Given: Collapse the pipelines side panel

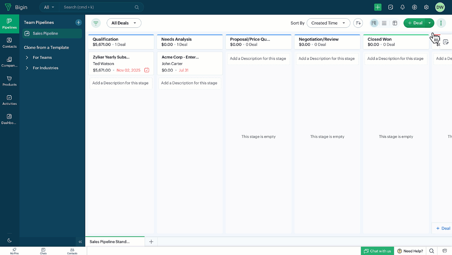Looking at the screenshot, I should pos(80,242).
